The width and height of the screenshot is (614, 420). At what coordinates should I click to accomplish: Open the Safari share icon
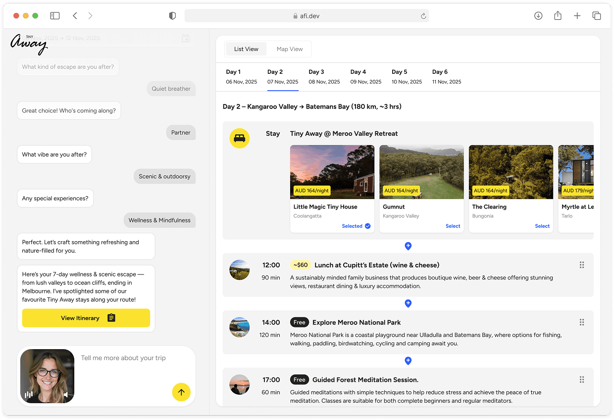click(x=558, y=16)
